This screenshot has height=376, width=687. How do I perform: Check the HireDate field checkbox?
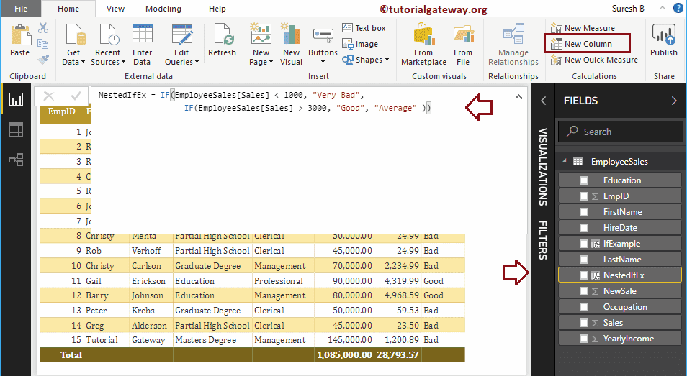584,228
